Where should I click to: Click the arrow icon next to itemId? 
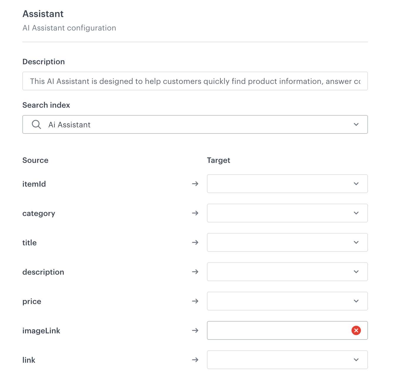coord(195,184)
